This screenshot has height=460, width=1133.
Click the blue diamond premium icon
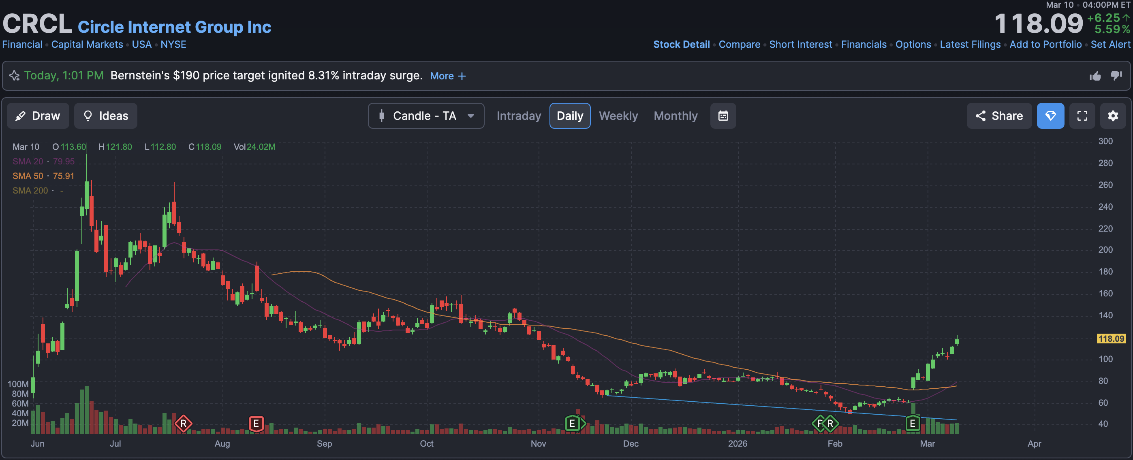[1050, 116]
